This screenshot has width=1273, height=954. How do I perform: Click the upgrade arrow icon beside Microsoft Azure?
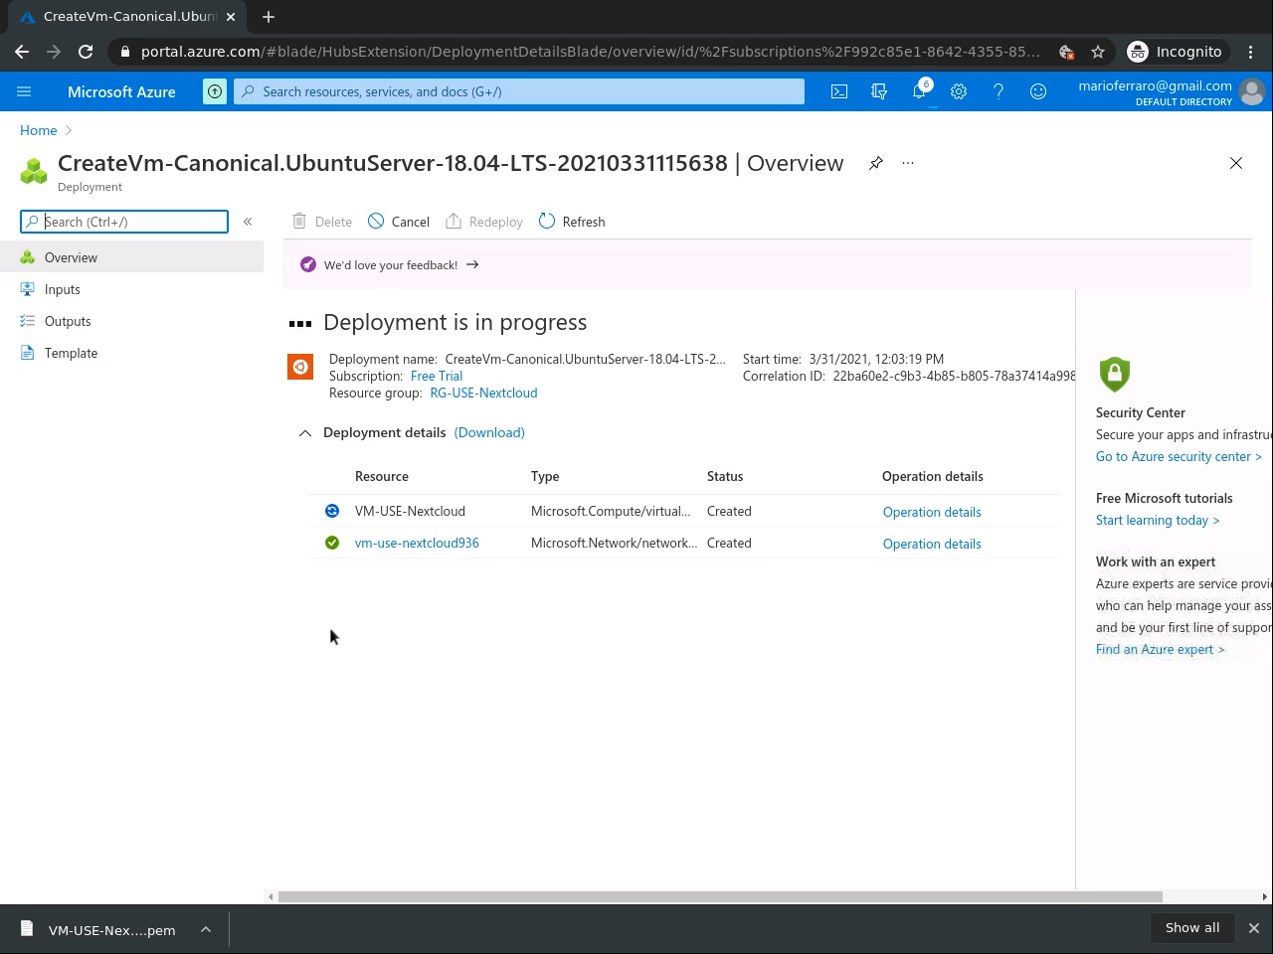(215, 91)
